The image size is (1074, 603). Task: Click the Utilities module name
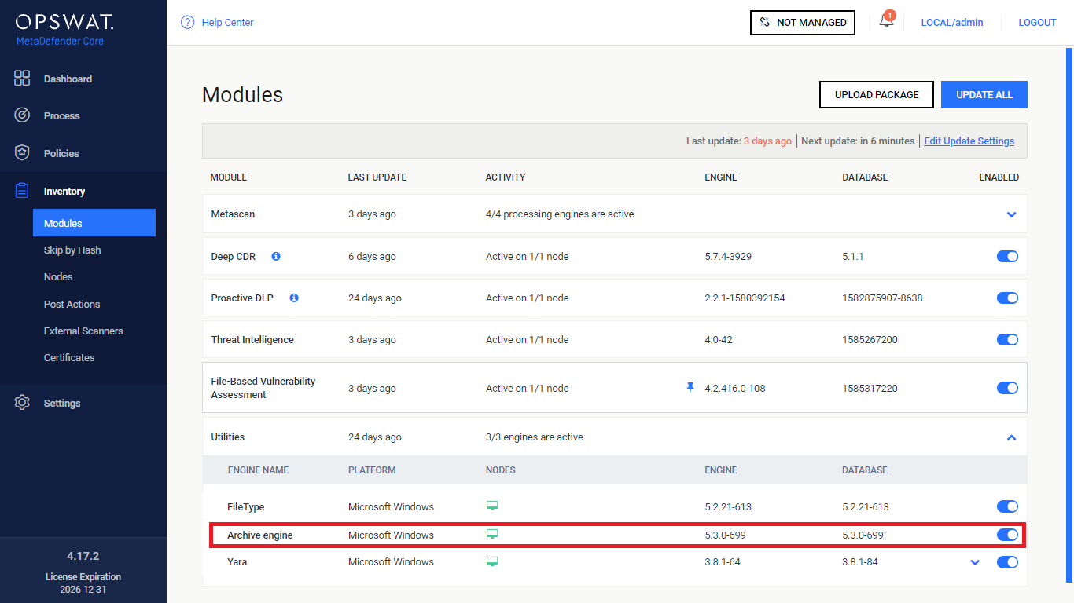[x=228, y=437]
